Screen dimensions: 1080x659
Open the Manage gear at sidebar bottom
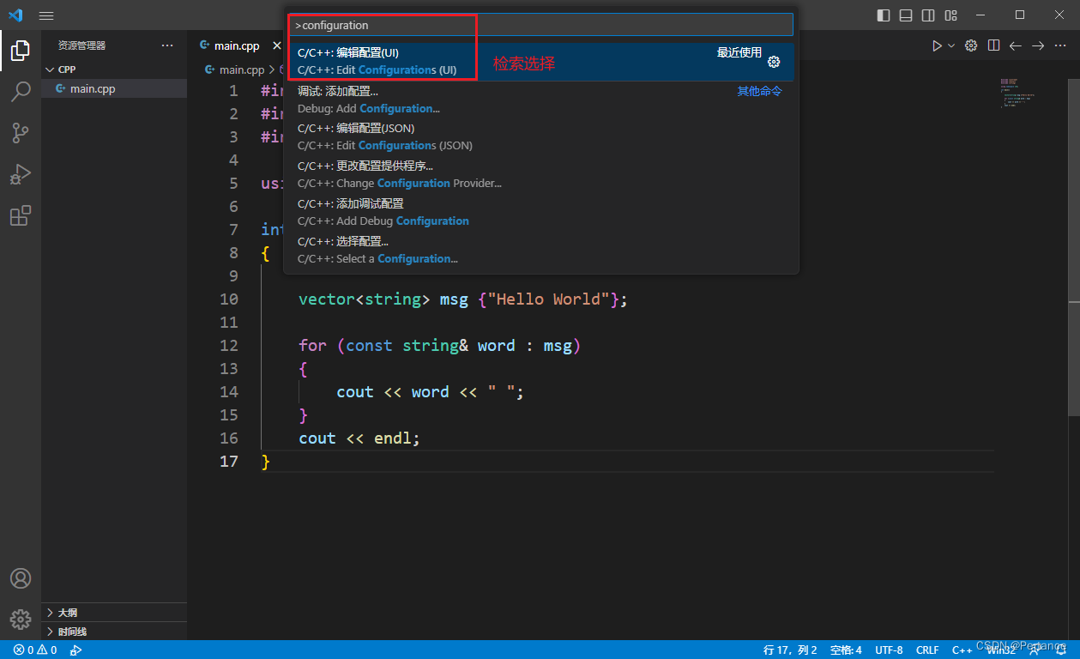click(21, 619)
